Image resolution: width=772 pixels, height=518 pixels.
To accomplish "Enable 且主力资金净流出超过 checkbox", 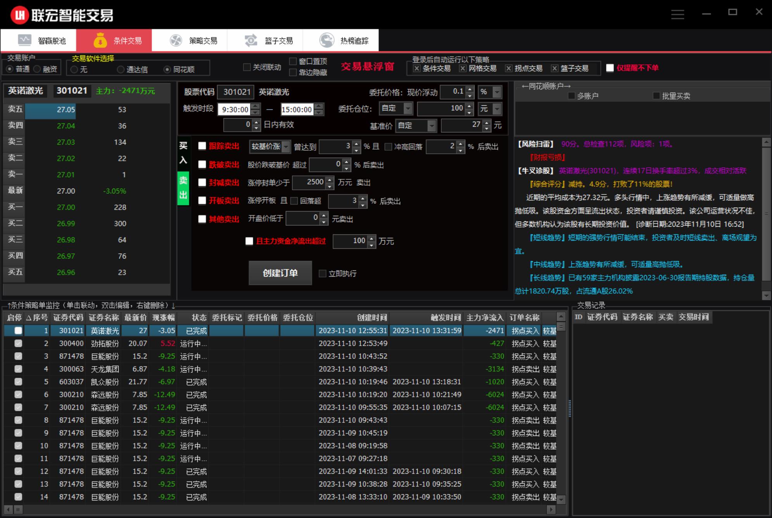I will (249, 241).
